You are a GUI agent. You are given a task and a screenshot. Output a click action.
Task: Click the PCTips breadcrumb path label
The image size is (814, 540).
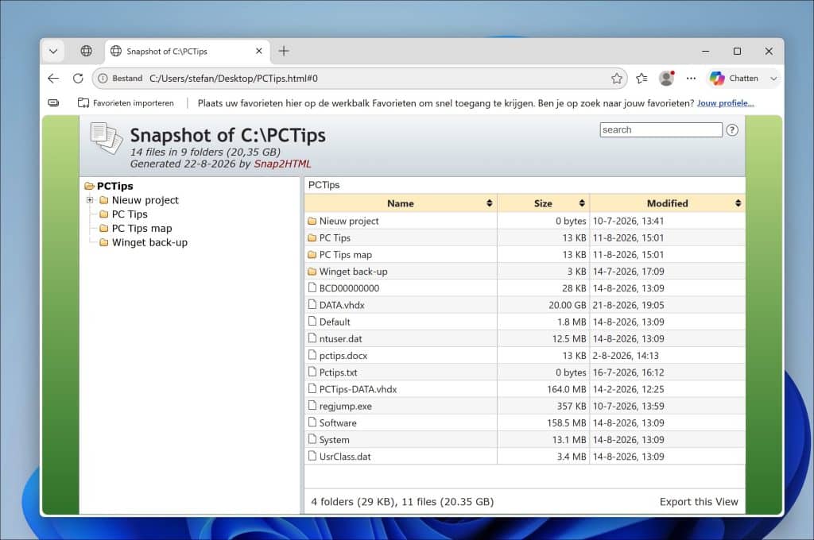[x=324, y=185]
